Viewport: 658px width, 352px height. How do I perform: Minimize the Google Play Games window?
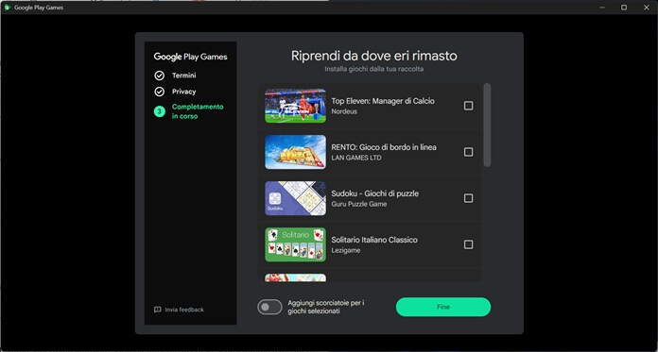click(602, 8)
